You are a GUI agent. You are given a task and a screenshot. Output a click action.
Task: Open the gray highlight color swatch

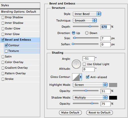pyautogui.click(x=113, y=85)
